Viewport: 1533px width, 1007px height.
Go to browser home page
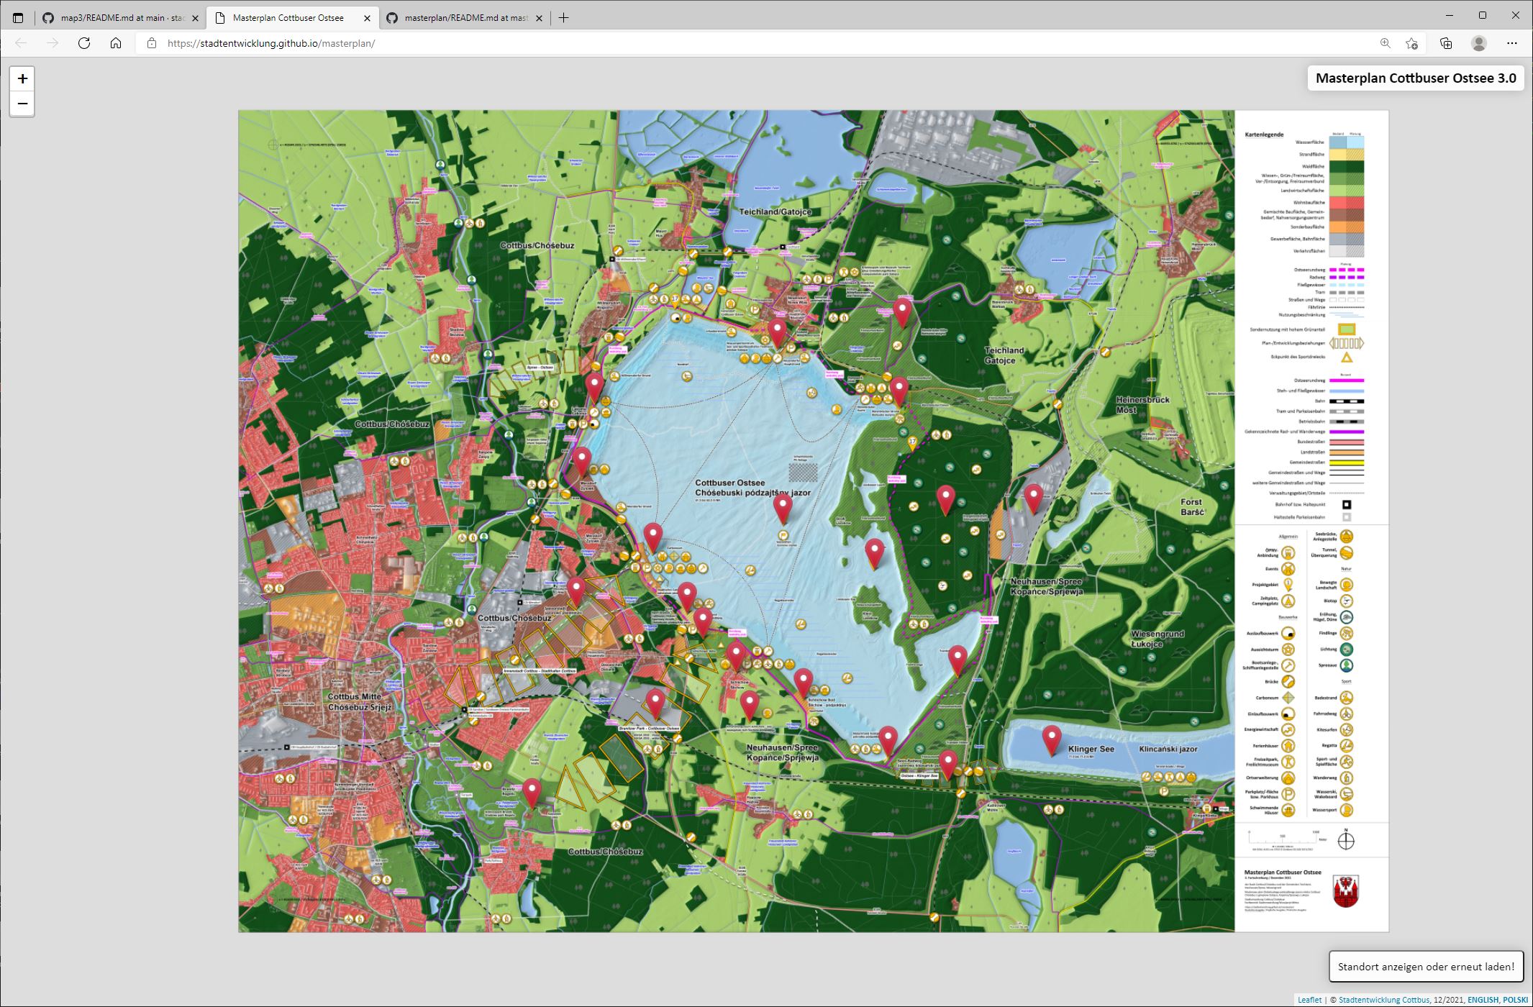pyautogui.click(x=116, y=43)
